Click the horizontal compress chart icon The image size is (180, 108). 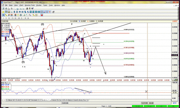point(33,12)
